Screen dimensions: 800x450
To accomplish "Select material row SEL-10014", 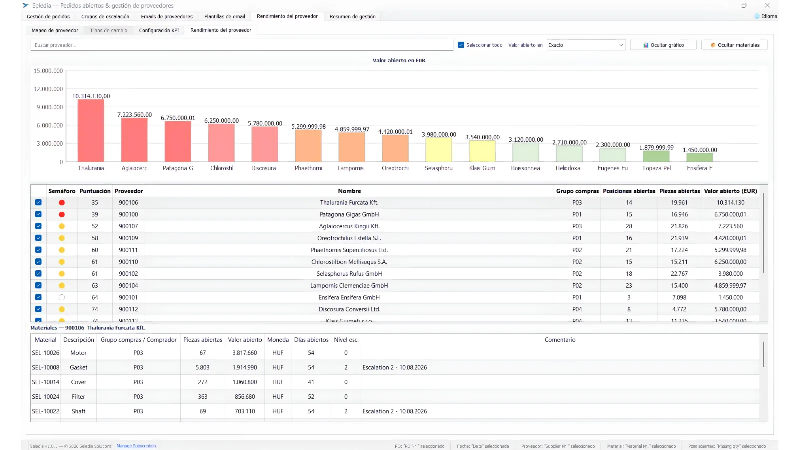I will pyautogui.click(x=395, y=382).
